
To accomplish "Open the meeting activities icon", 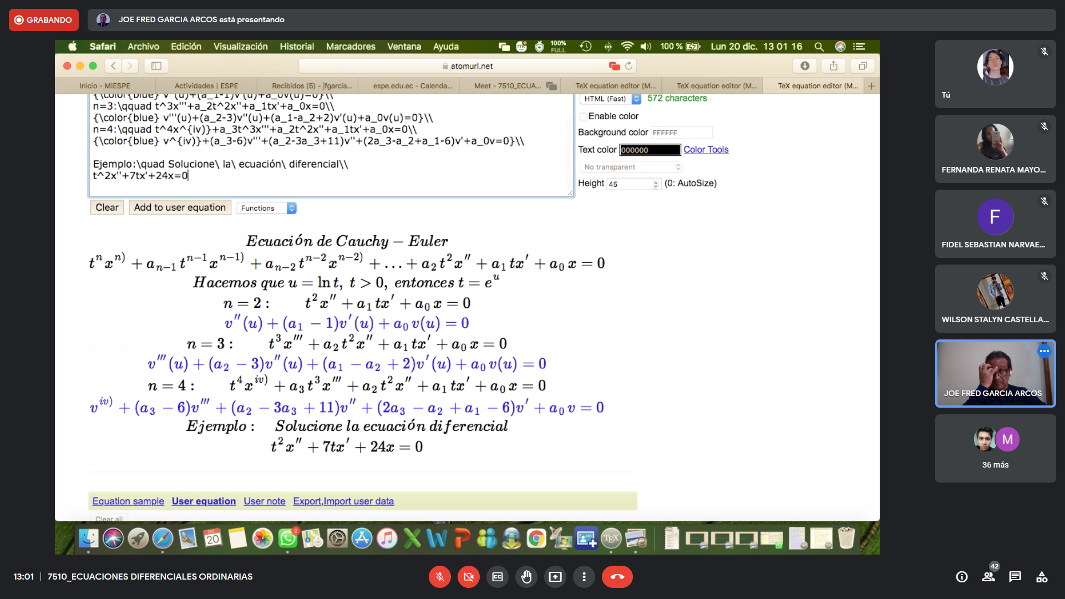I will pos(1042,577).
